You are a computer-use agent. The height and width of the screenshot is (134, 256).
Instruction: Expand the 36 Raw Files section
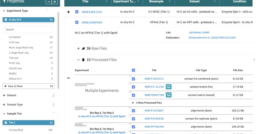pyautogui.click(x=78, y=49)
